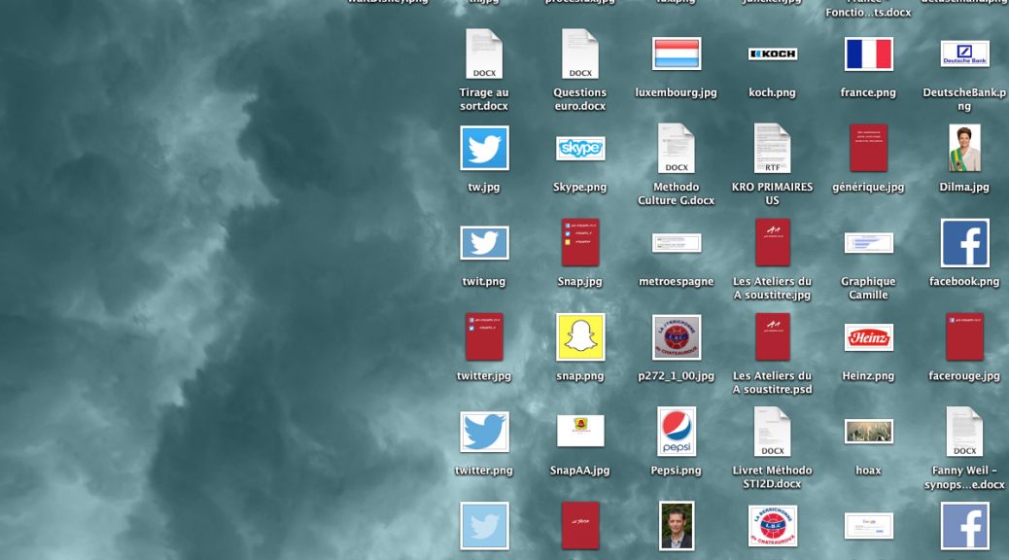1009x560 pixels.
Task: Select Methodo Culture G.docx file
Action: click(676, 149)
